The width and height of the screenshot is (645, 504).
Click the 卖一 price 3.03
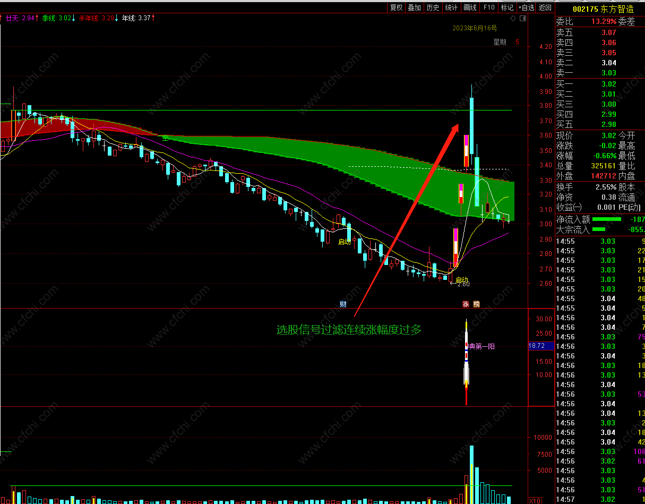608,73
